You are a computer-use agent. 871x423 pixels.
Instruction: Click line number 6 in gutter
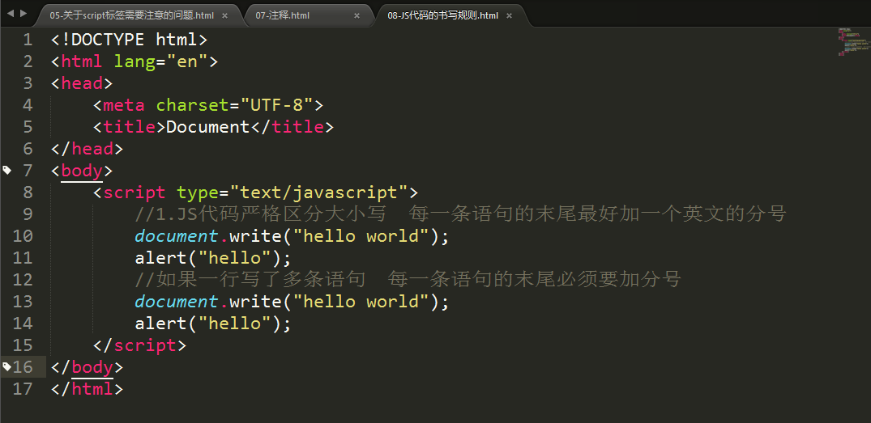click(x=28, y=149)
